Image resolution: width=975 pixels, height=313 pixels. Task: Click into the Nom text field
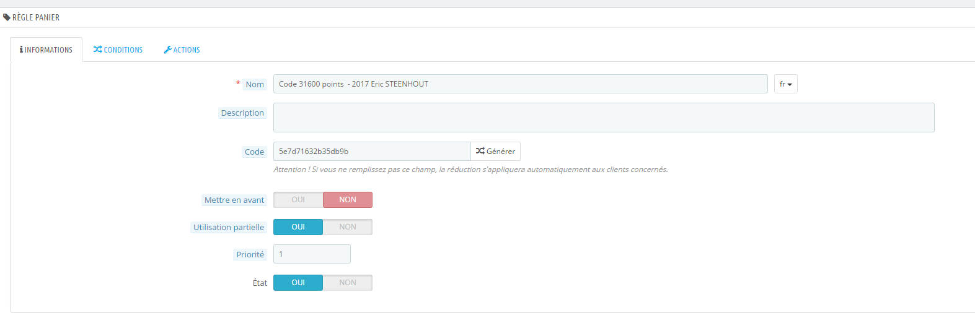point(520,84)
